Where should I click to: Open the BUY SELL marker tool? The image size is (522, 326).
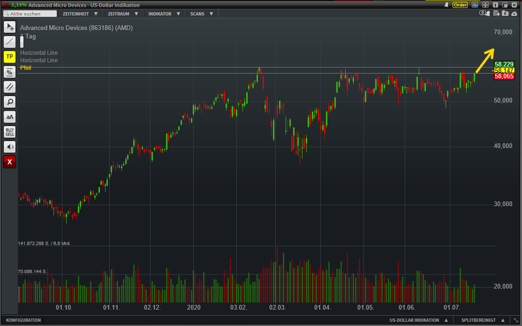tap(10, 132)
